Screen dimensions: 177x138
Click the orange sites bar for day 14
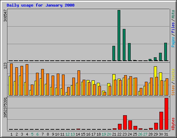[79, 83]
